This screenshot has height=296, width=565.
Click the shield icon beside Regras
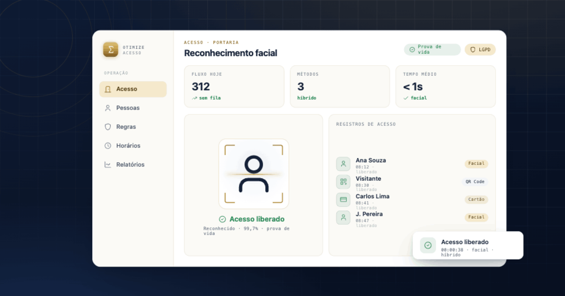click(108, 127)
